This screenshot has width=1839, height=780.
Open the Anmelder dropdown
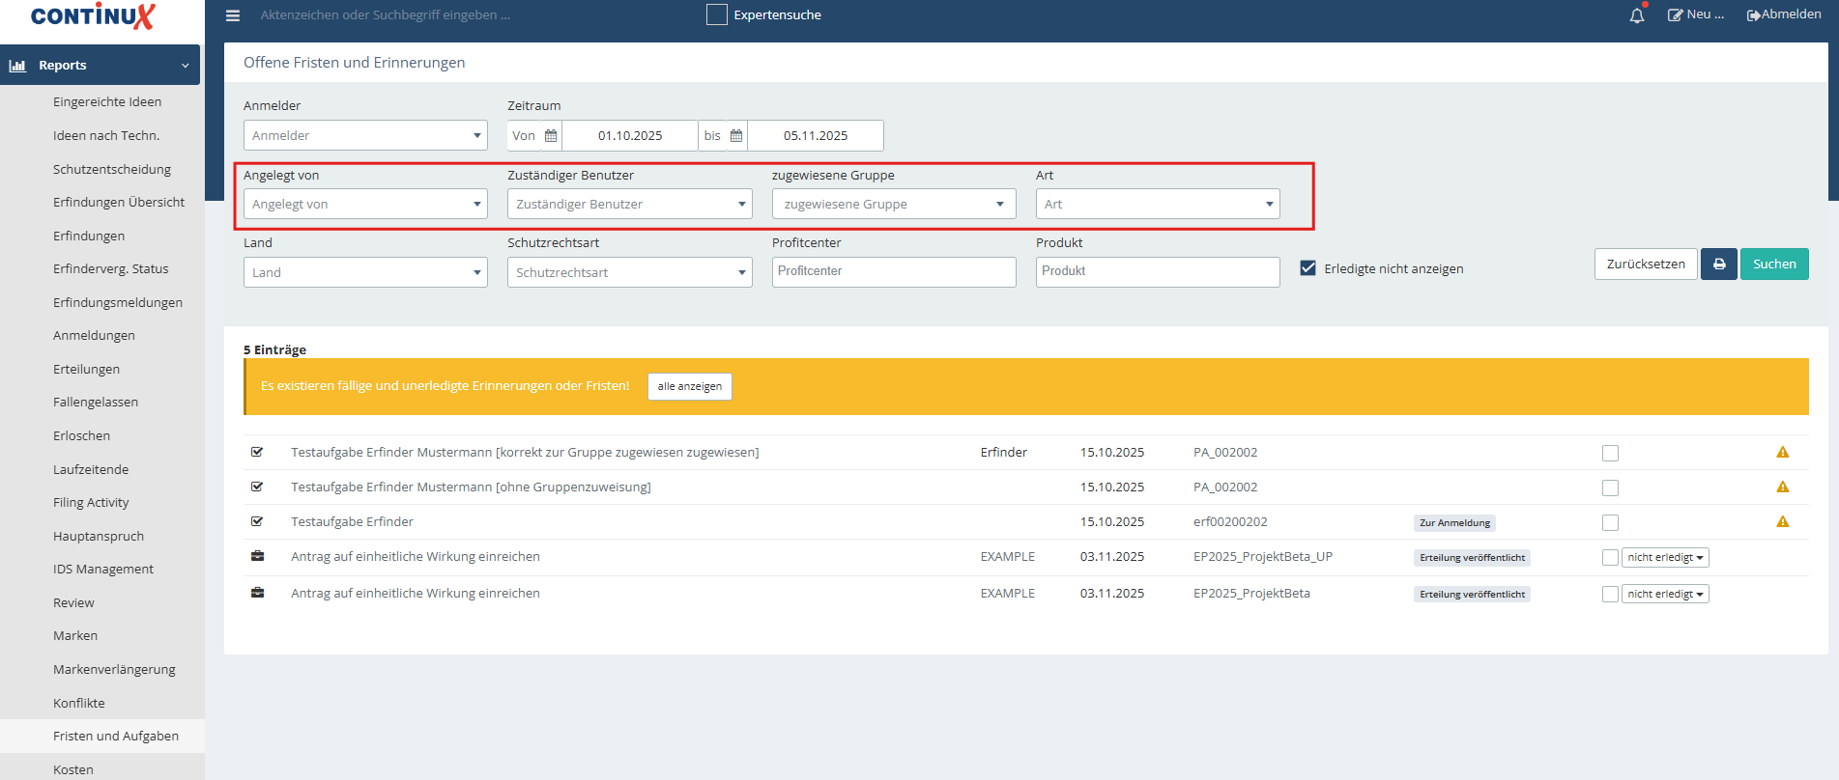coord(365,136)
